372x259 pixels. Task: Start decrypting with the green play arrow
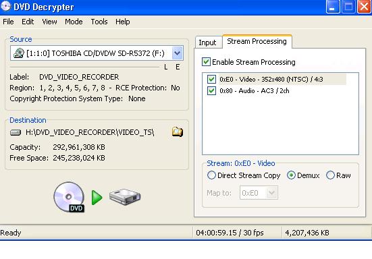click(97, 197)
